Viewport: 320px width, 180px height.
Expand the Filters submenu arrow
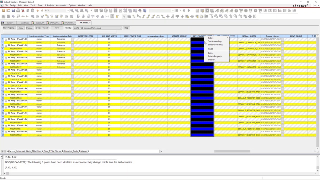(227, 38)
